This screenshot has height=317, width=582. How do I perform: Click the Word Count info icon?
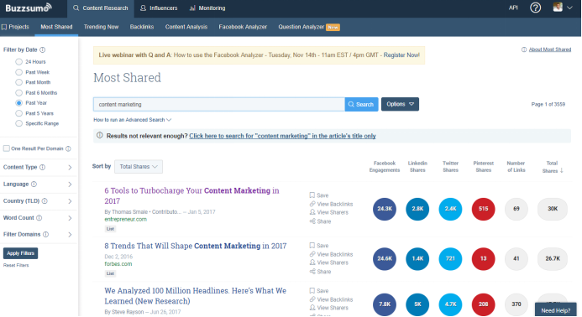[39, 218]
